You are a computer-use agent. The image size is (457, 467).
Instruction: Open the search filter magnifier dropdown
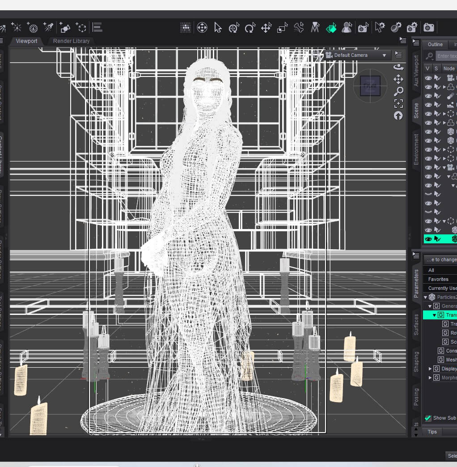(x=429, y=56)
